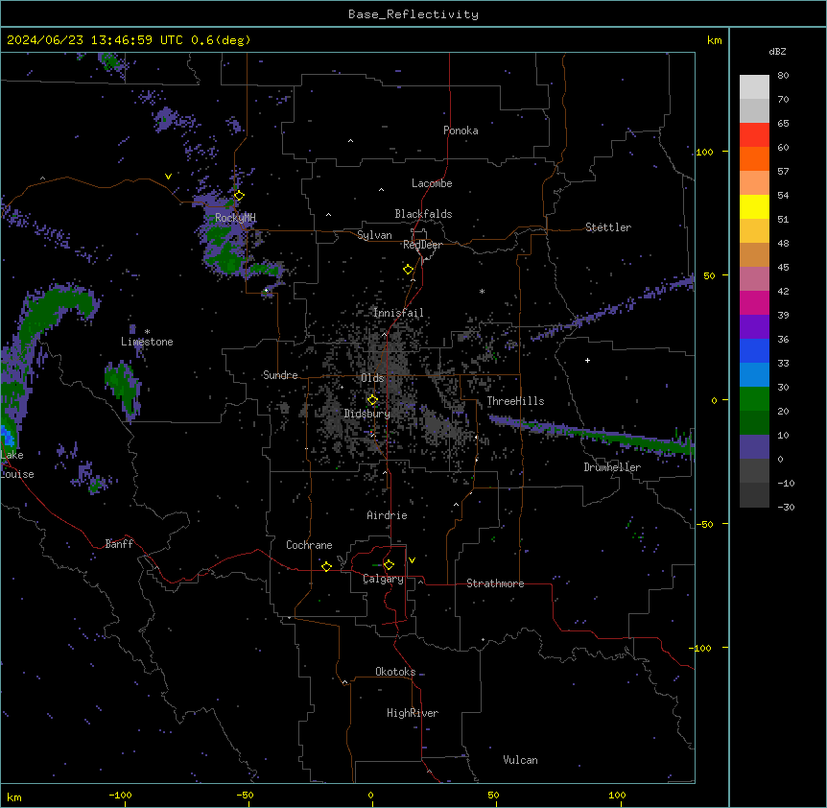Image resolution: width=827 pixels, height=808 pixels.
Task: Click the asterisk marker east of Innisfail
Action: tap(482, 291)
